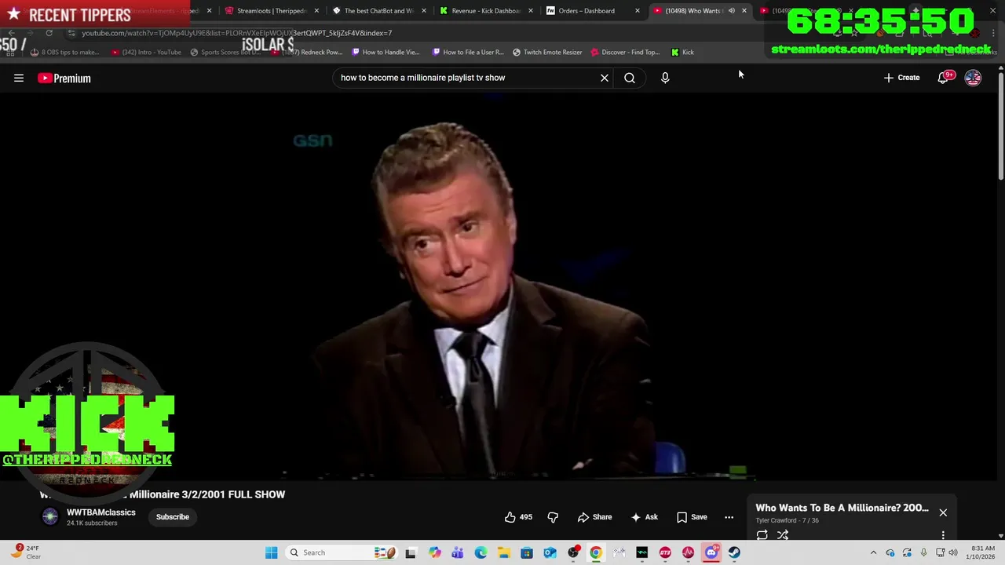1005x565 pixels.
Task: Open Discord on taskbar
Action: tap(711, 552)
